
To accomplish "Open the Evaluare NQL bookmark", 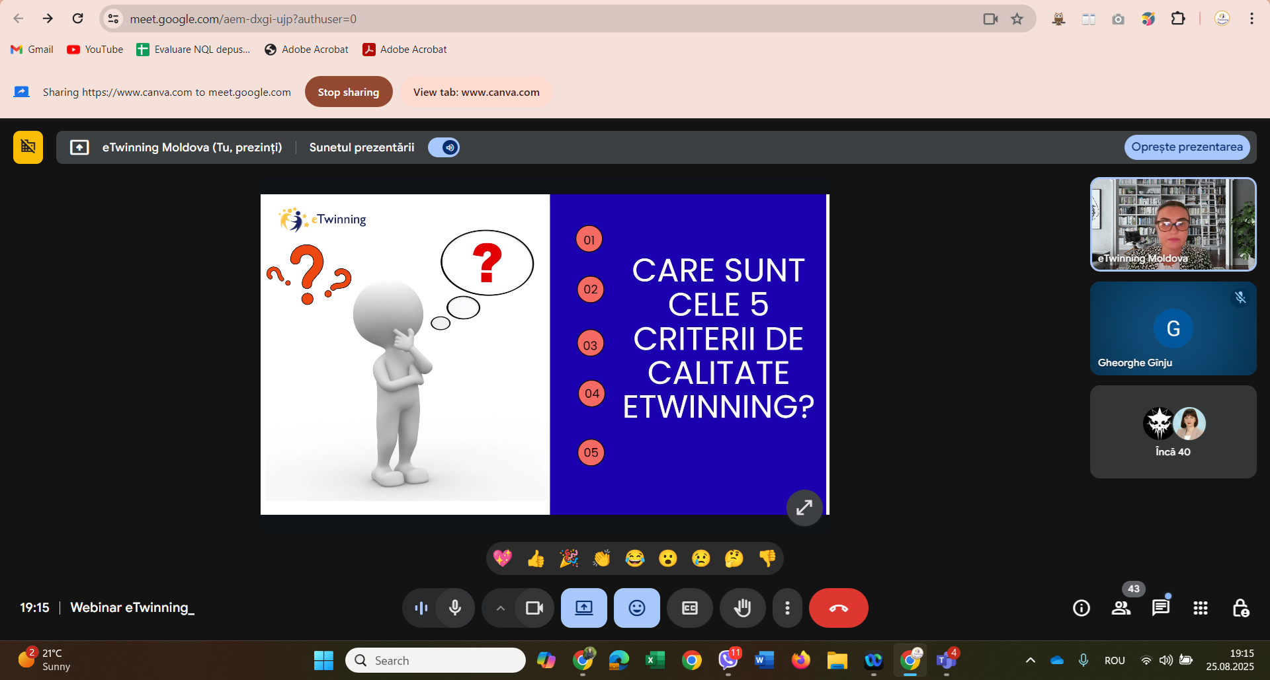I will [193, 50].
